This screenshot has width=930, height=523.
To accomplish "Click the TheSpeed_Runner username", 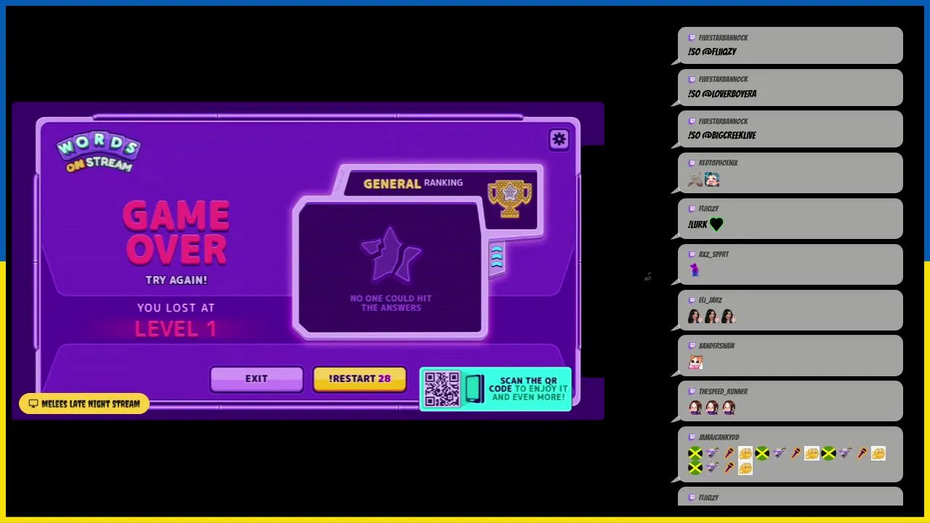I will [723, 392].
